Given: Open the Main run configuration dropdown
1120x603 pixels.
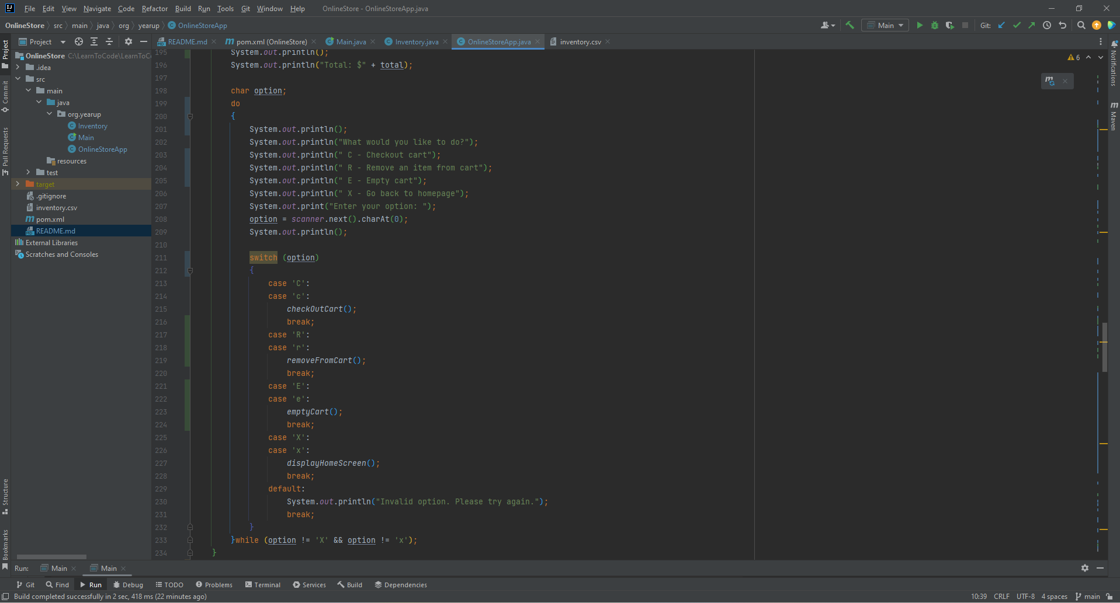Looking at the screenshot, I should [885, 25].
